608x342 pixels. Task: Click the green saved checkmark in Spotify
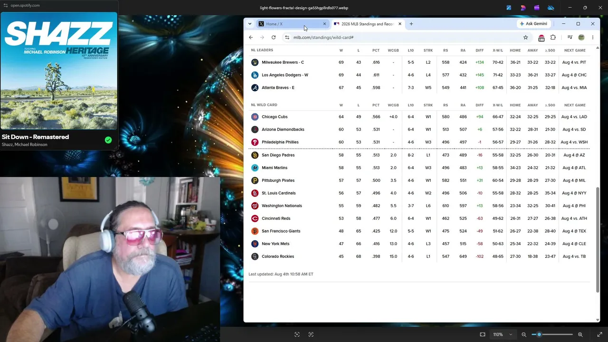tap(108, 140)
